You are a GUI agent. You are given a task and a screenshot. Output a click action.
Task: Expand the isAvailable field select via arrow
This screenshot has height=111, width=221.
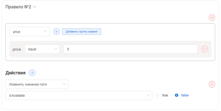148,96
